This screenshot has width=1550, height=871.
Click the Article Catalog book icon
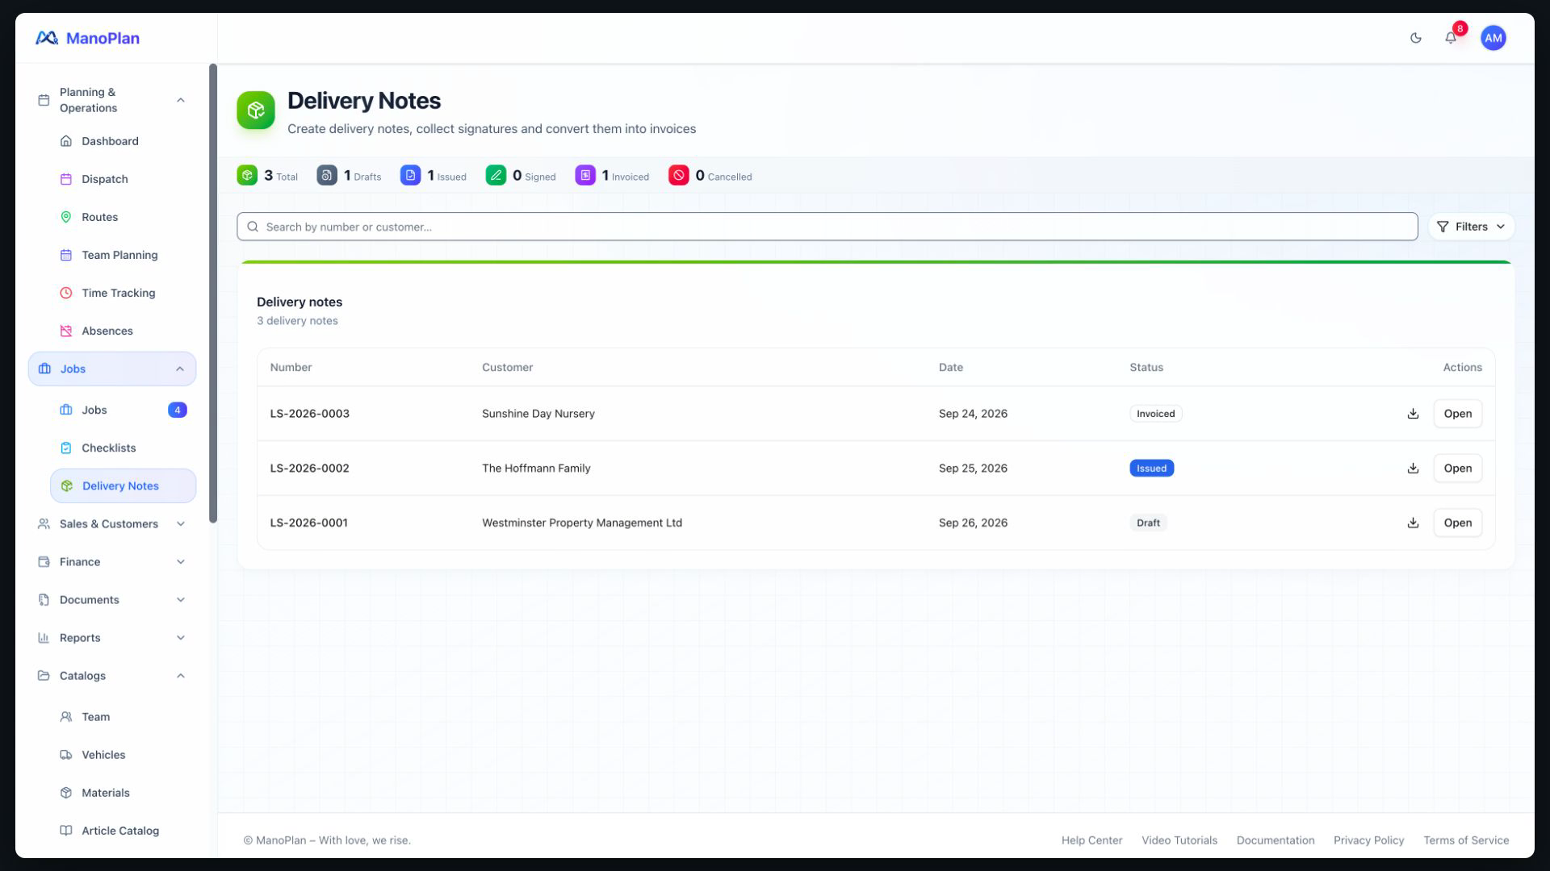pyautogui.click(x=66, y=831)
